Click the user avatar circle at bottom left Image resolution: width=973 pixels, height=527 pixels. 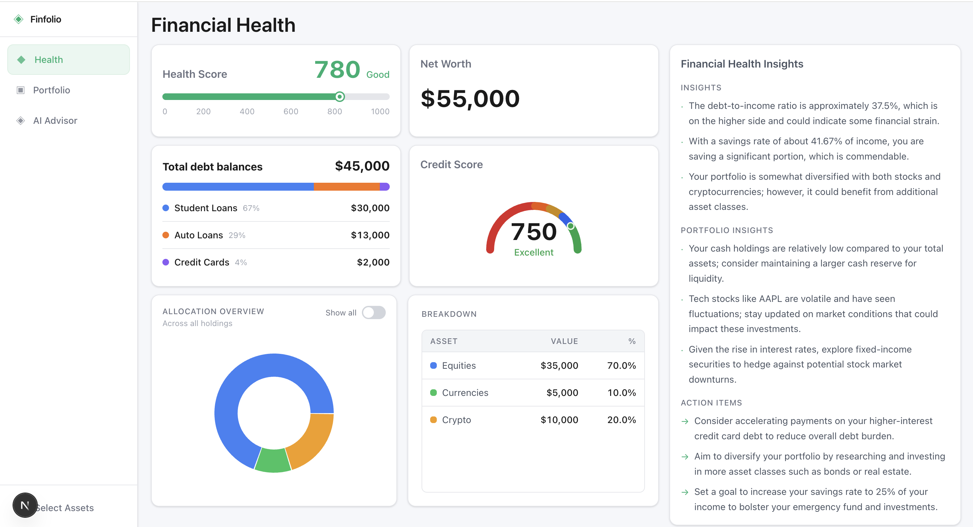coord(25,505)
